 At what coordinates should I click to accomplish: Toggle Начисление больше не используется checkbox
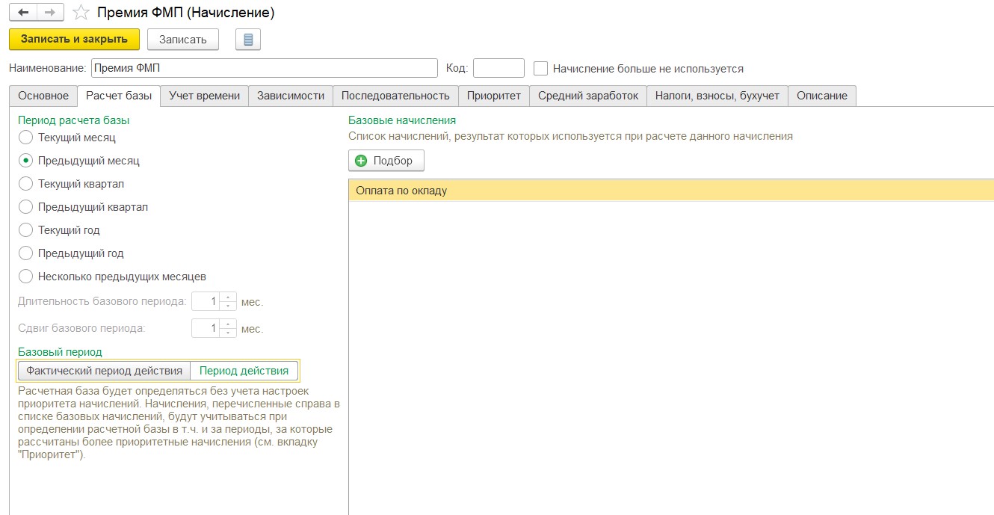point(541,69)
